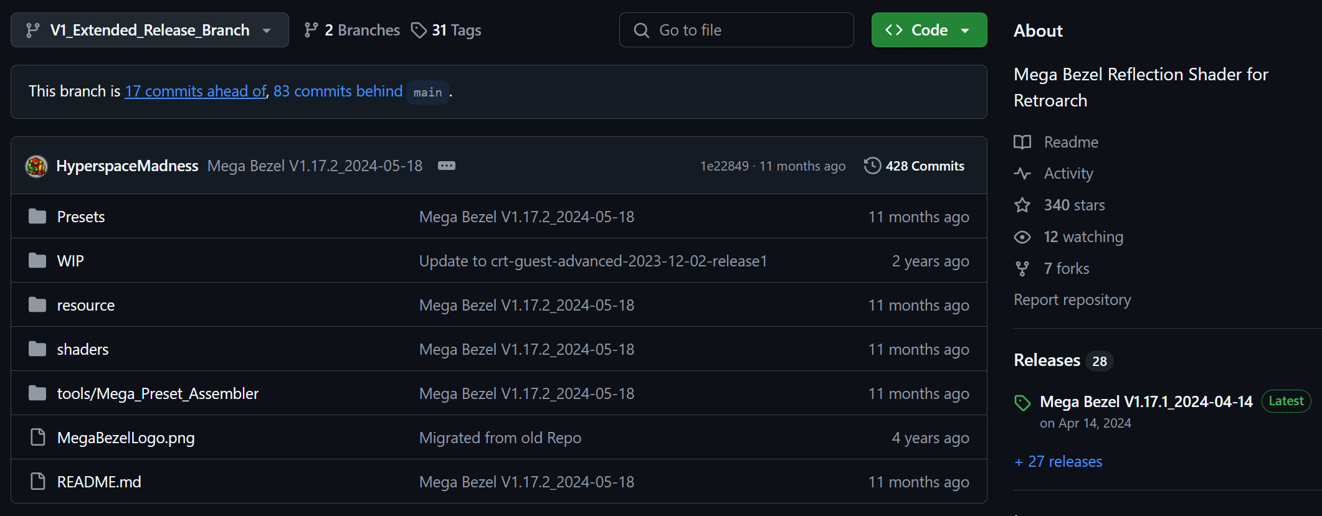The height and width of the screenshot is (516, 1322).
Task: Click the Latest badge on the release
Action: pyautogui.click(x=1286, y=401)
